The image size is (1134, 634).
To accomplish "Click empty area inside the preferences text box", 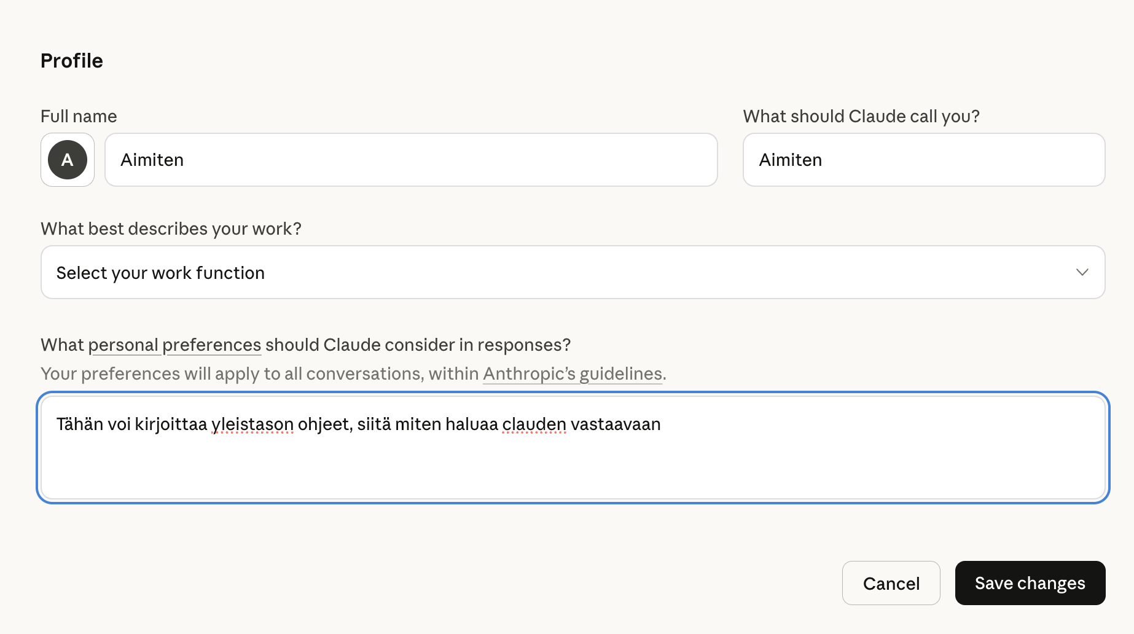I will [x=571, y=468].
